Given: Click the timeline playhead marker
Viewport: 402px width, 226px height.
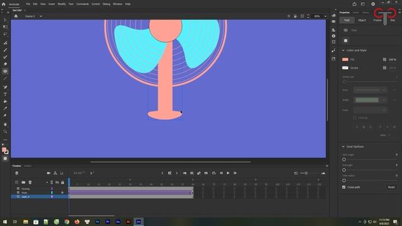Looking at the screenshot, I should coord(68,182).
